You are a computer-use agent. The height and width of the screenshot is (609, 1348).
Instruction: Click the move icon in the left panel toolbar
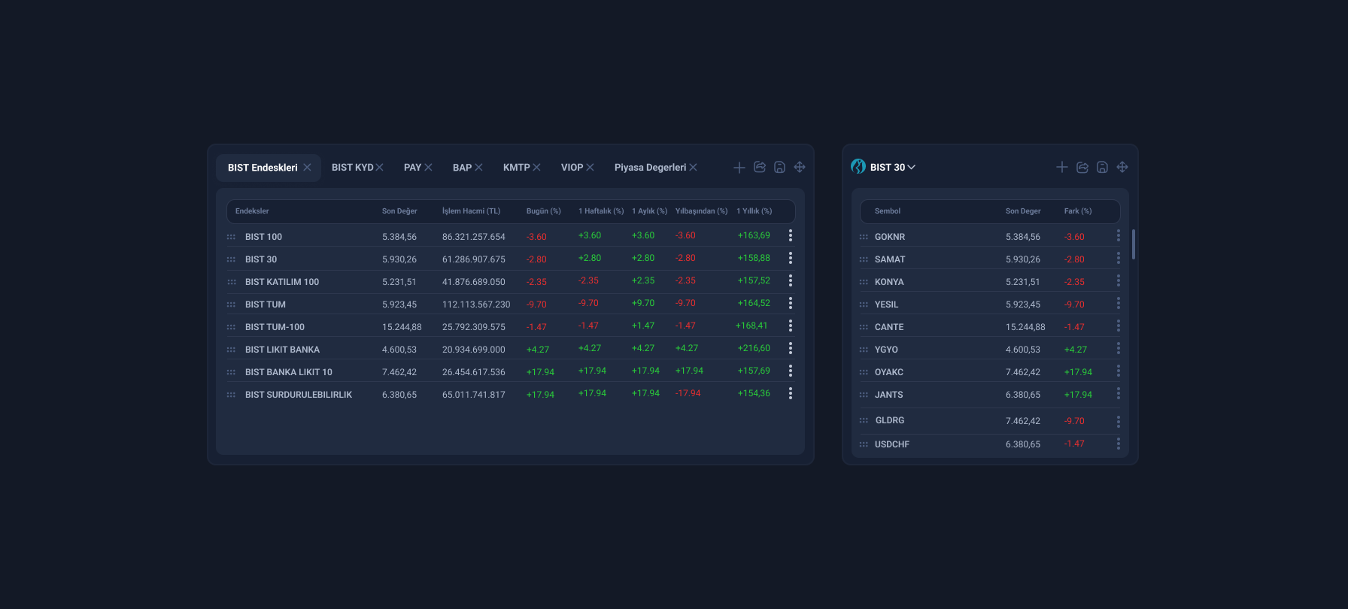[800, 167]
